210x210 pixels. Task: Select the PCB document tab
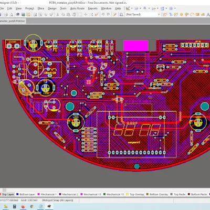[x=13, y=21]
